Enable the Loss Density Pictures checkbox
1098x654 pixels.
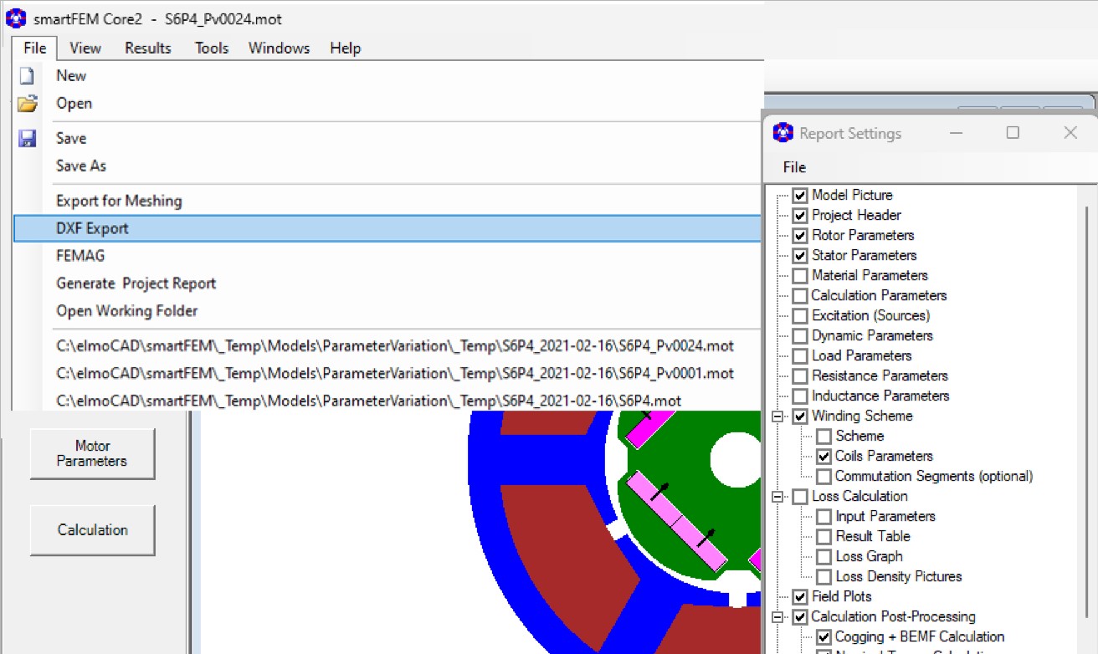coord(823,576)
